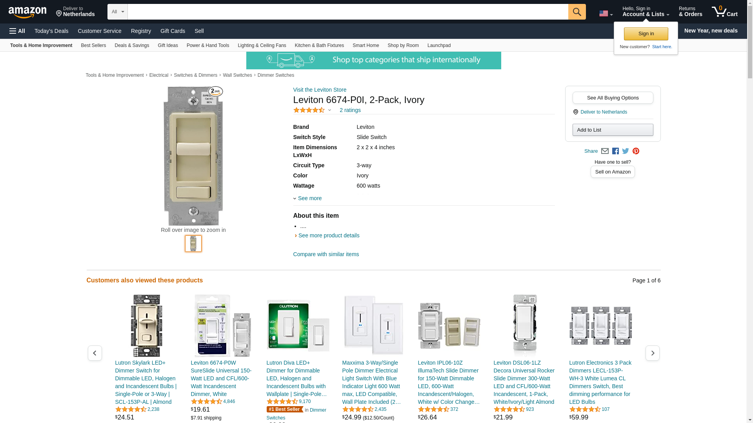This screenshot has width=753, height=423.
Task: Open the search category All dropdown
Action: click(x=118, y=12)
